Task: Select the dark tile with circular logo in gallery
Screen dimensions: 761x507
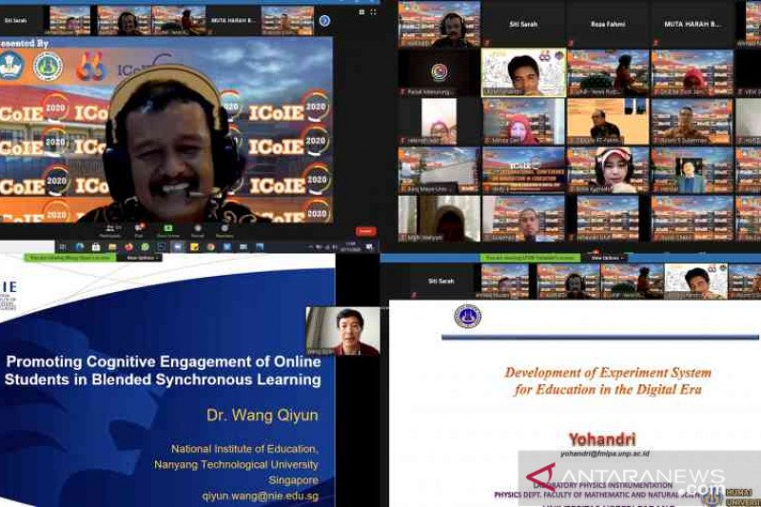Action: 439,72
